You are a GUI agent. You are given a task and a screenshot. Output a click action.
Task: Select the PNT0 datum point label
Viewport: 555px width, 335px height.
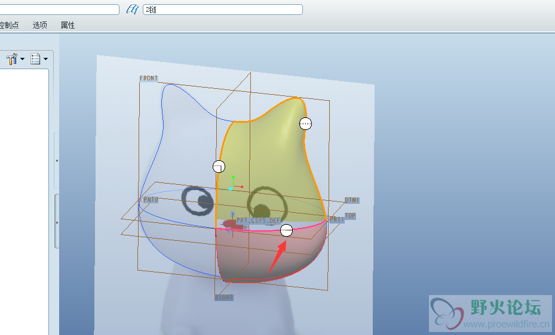[151, 200]
